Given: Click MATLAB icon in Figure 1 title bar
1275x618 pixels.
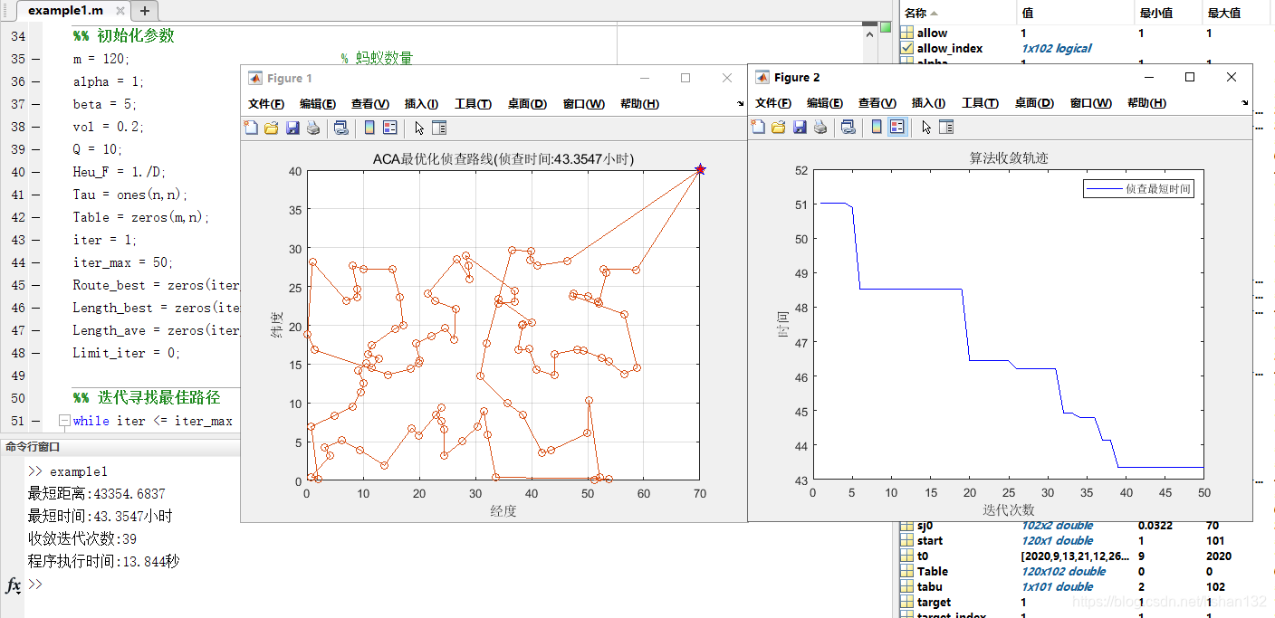Looking at the screenshot, I should click(x=254, y=78).
